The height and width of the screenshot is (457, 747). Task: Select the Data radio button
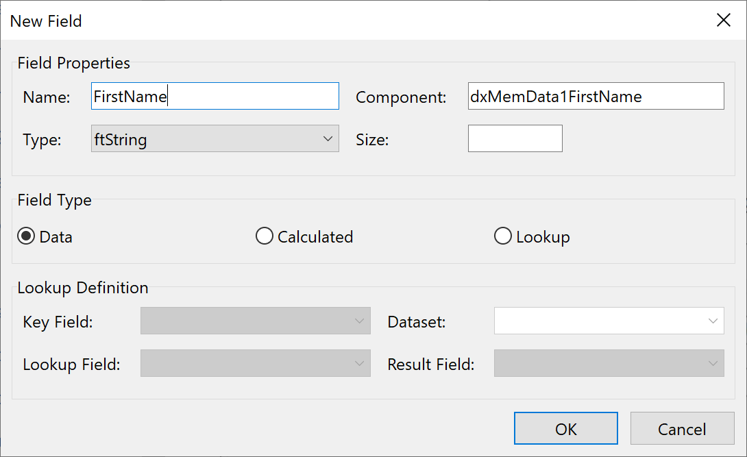pyautogui.click(x=27, y=237)
